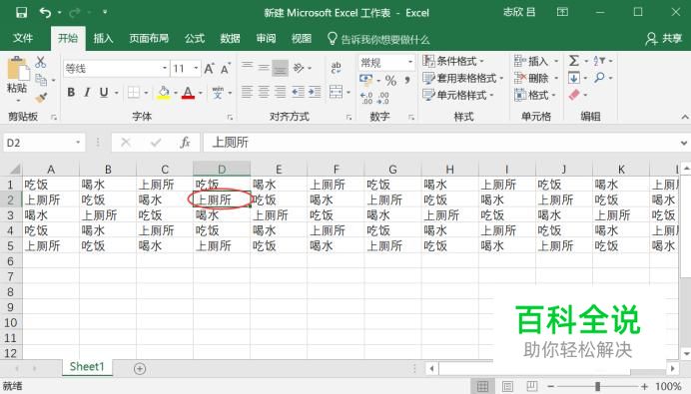This screenshot has height=394, width=691.
Task: Click the AutoSum sigma icon
Action: pyautogui.click(x=573, y=61)
